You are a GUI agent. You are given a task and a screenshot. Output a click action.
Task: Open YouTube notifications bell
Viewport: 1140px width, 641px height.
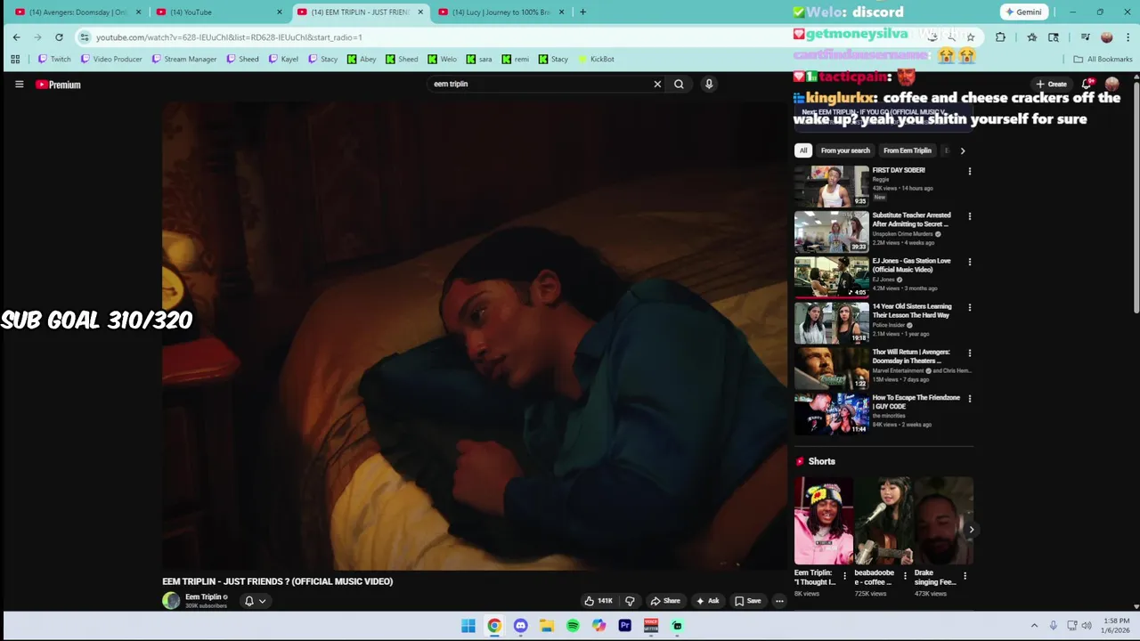coord(1087,84)
